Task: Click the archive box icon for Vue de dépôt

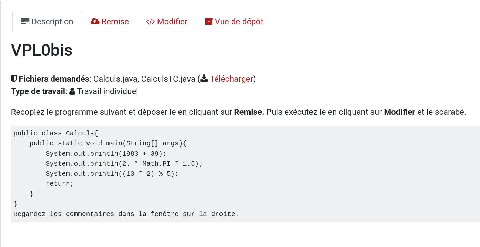Action: pos(208,22)
